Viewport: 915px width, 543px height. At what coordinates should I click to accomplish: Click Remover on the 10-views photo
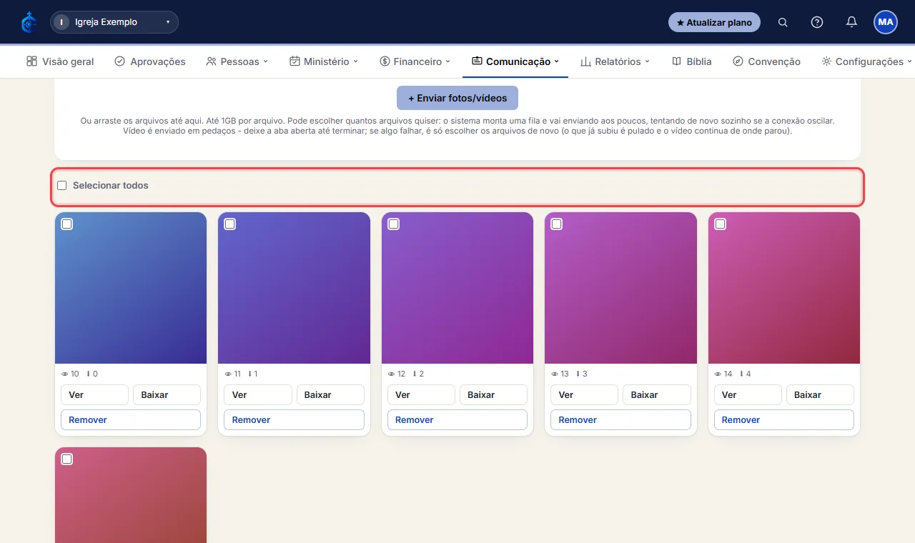point(131,420)
